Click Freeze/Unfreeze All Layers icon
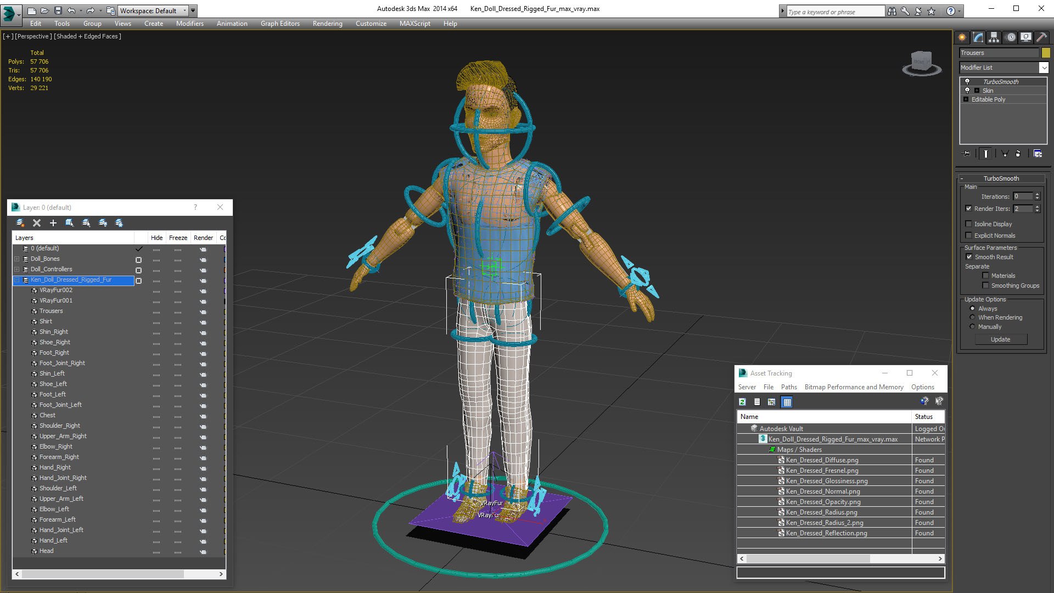1054x593 pixels. click(119, 223)
